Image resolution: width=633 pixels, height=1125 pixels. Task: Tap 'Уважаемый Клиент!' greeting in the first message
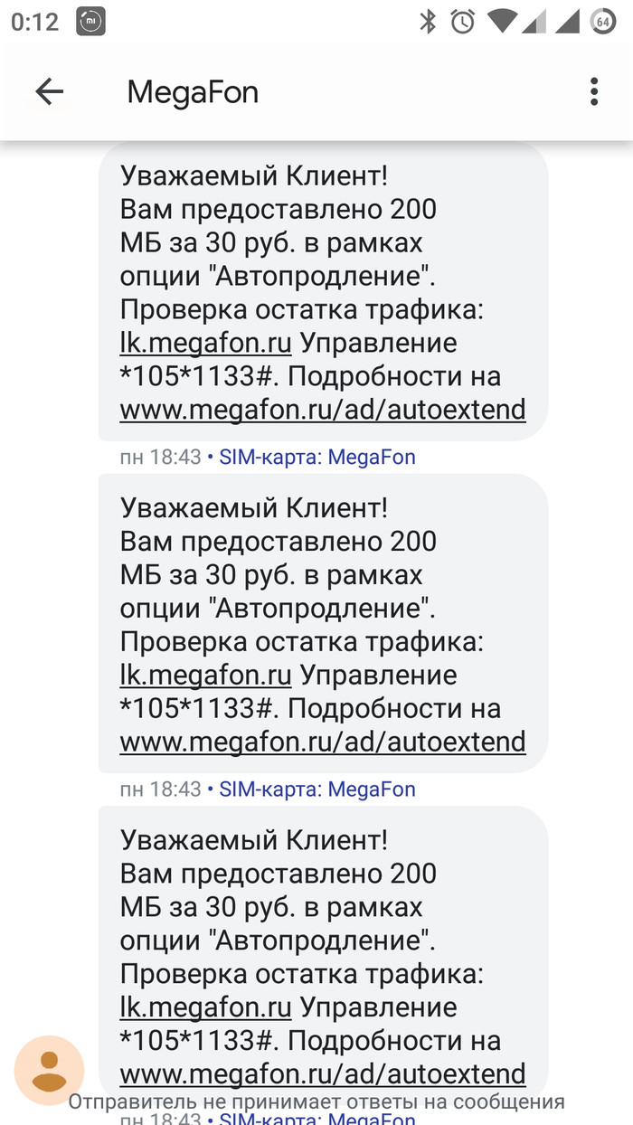[x=253, y=176]
